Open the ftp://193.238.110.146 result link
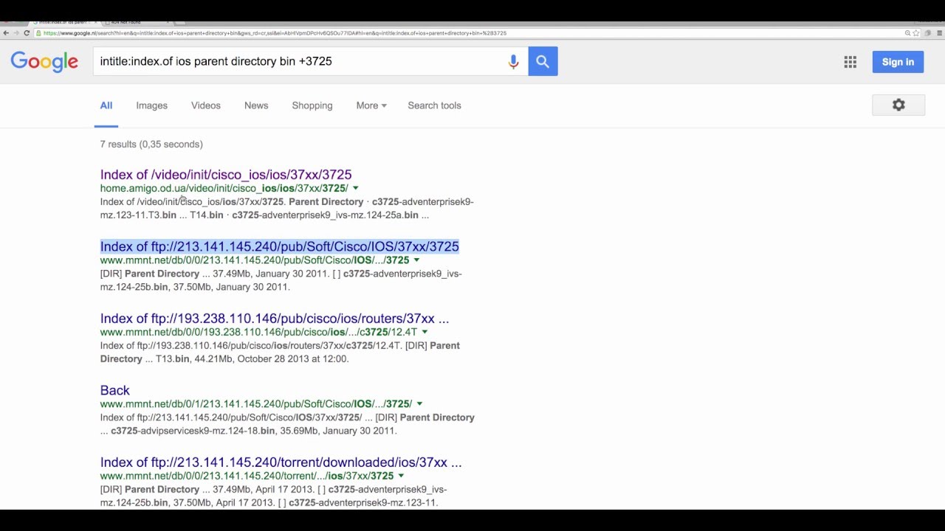 (275, 319)
